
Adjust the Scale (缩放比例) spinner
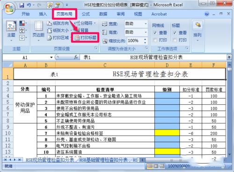point(145,41)
